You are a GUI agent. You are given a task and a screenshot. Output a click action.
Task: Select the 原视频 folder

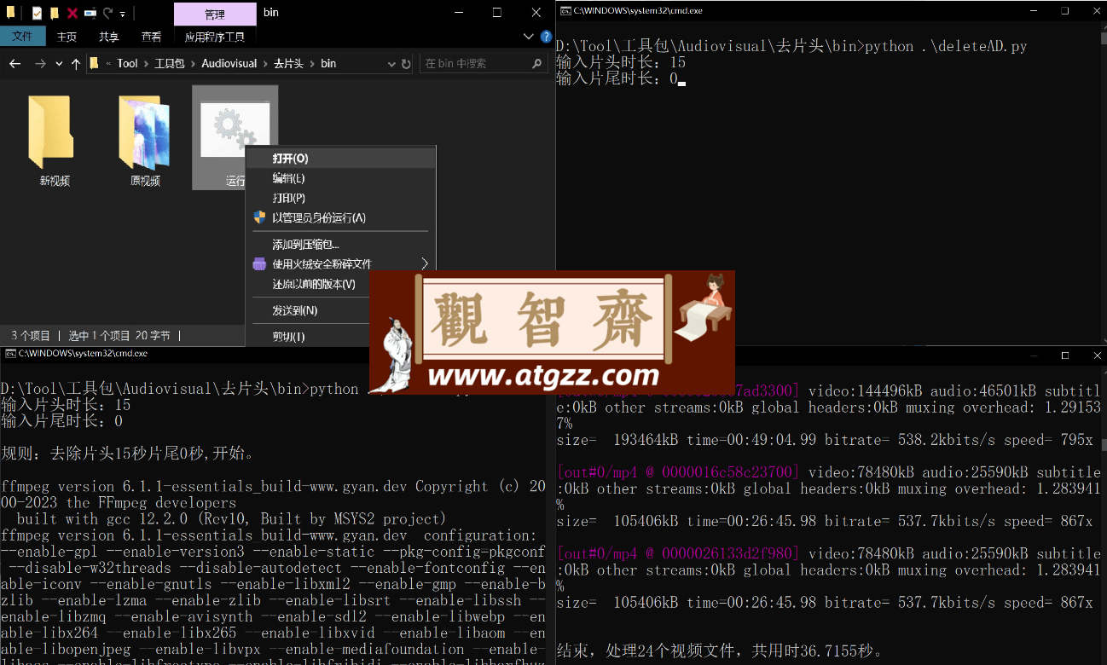(x=145, y=141)
